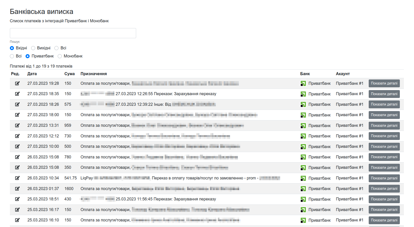Show details for 27.03.2023 19:28 payment
The width and height of the screenshot is (414, 227).
tap(384, 83)
